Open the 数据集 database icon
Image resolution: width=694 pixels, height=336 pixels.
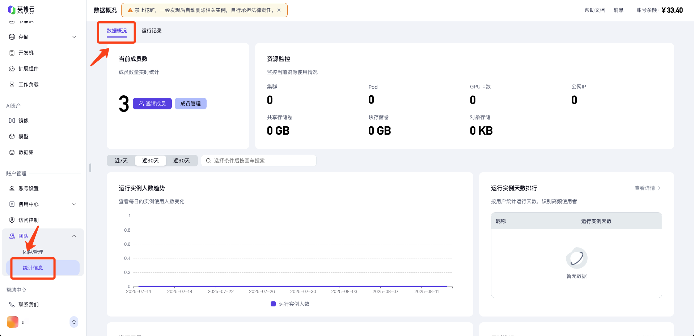pyautogui.click(x=12, y=152)
